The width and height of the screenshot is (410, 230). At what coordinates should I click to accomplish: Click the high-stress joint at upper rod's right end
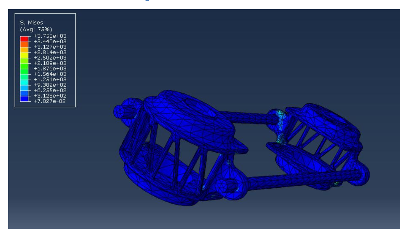(x=280, y=120)
